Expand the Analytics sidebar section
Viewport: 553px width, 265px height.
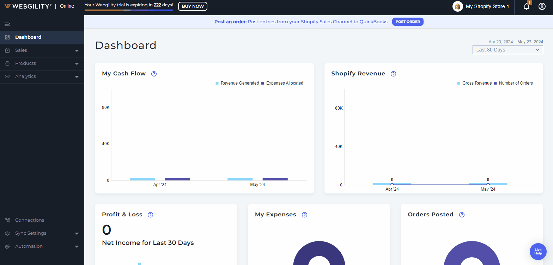(42, 76)
